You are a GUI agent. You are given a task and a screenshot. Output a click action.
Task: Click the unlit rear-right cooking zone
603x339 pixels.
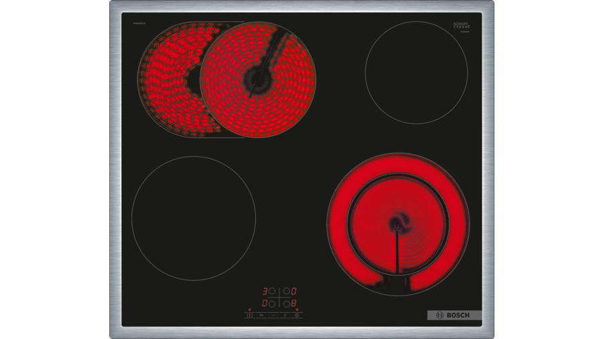(416, 72)
